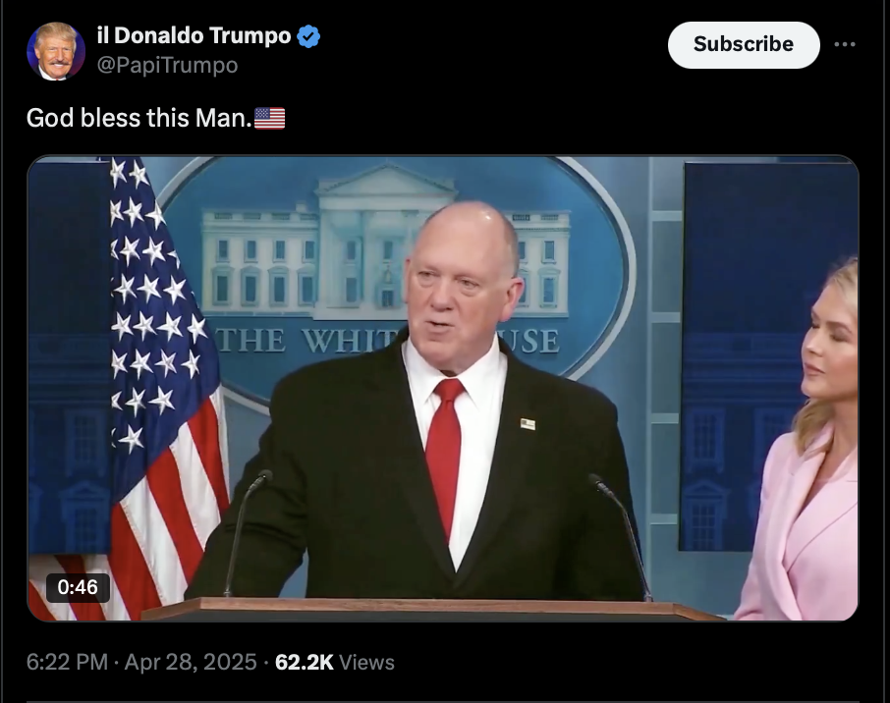The width and height of the screenshot is (890, 703).
Task: Click the flag lapel pin on suit
Action: [x=528, y=424]
